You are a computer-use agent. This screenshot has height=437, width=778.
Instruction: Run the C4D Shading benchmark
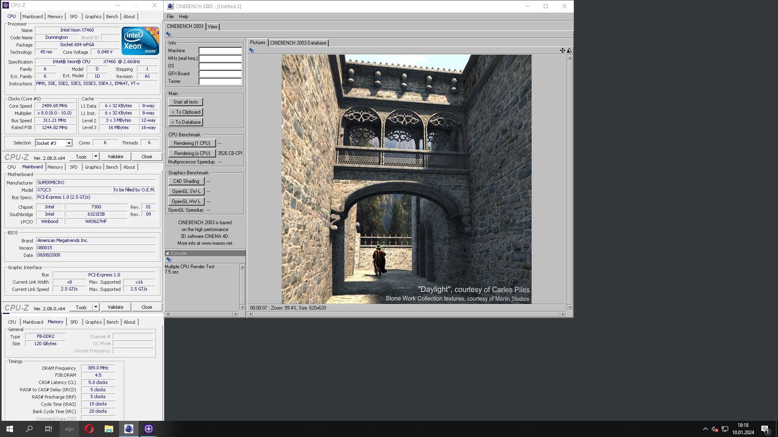186,181
